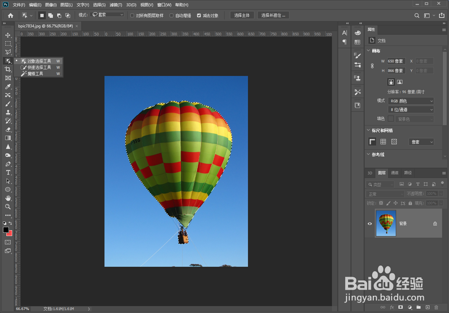Toggle the rulers display
This screenshot has width=449, height=313.
click(x=372, y=142)
